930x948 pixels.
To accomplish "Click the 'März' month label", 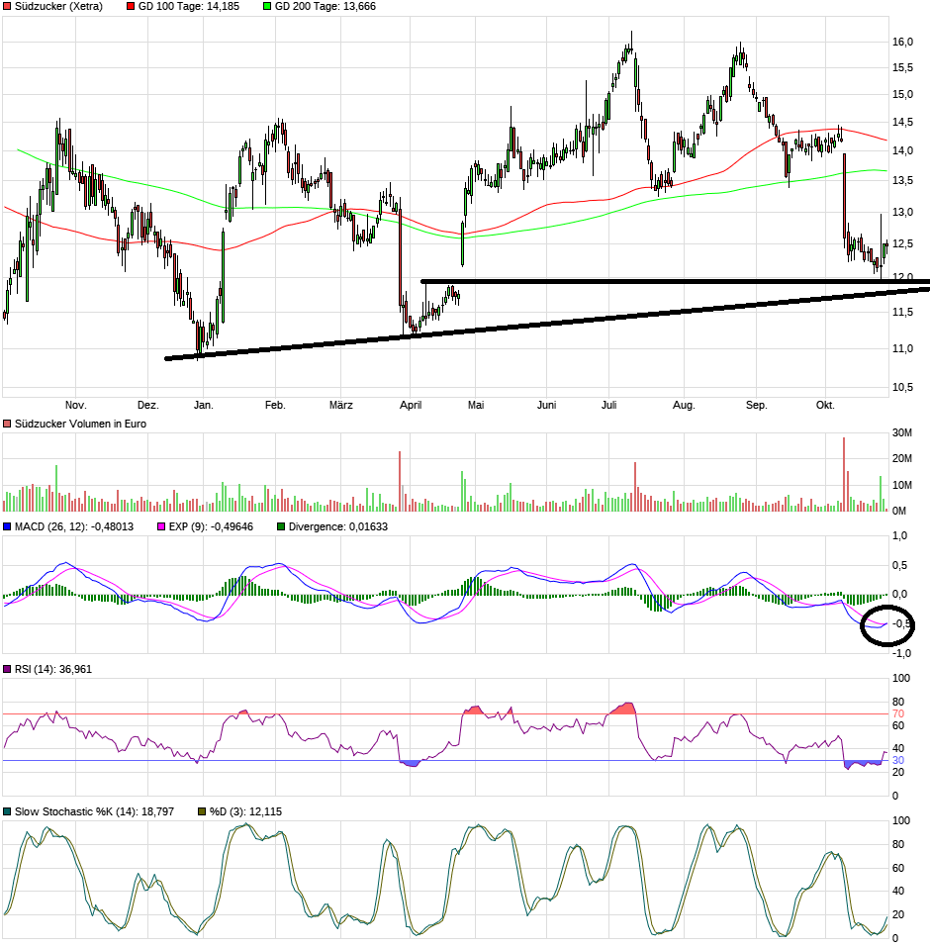I will point(340,405).
